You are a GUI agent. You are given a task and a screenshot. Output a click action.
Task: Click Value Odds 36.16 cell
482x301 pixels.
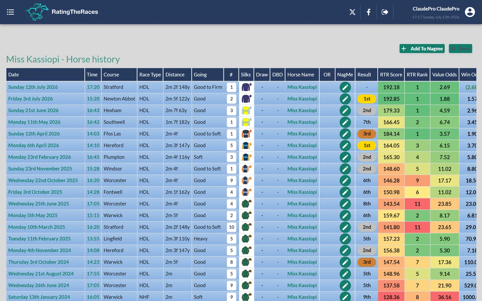coord(445,297)
